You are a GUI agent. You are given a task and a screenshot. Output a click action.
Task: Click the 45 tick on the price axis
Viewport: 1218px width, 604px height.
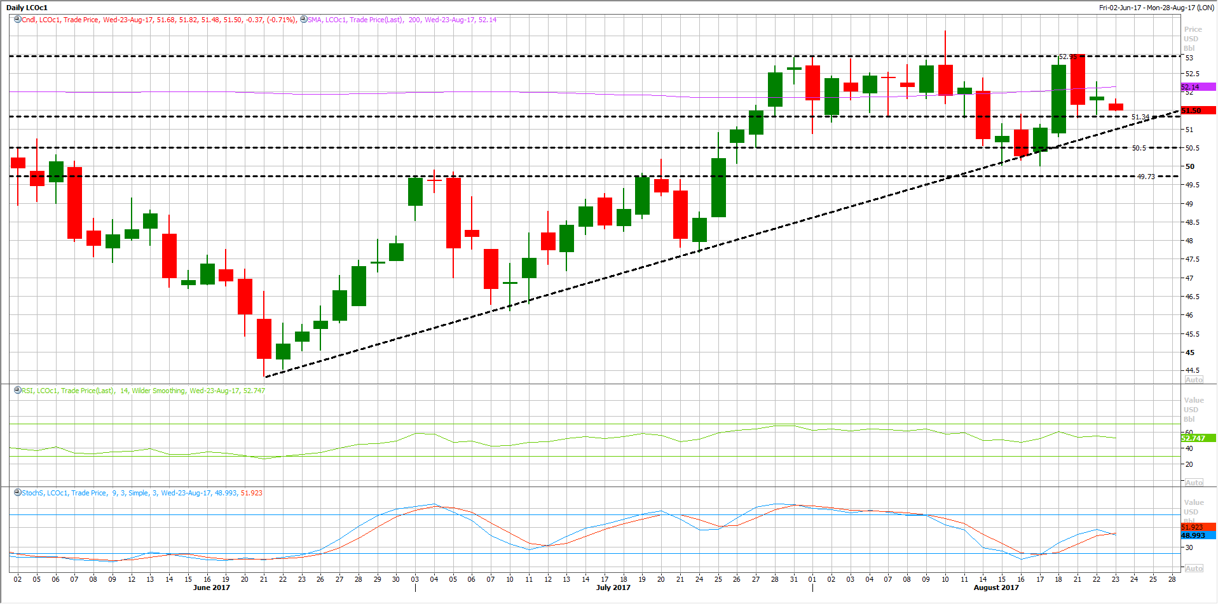tap(1190, 352)
